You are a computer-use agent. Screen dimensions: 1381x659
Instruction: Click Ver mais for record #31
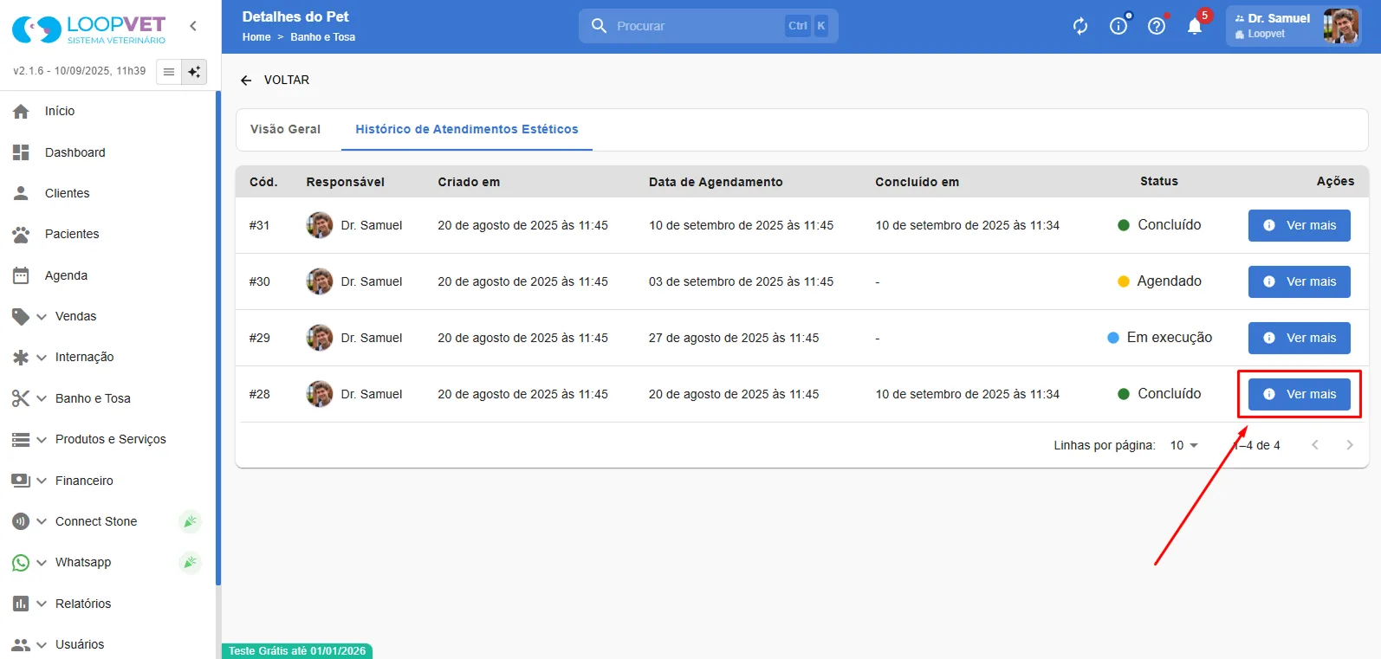click(1299, 225)
